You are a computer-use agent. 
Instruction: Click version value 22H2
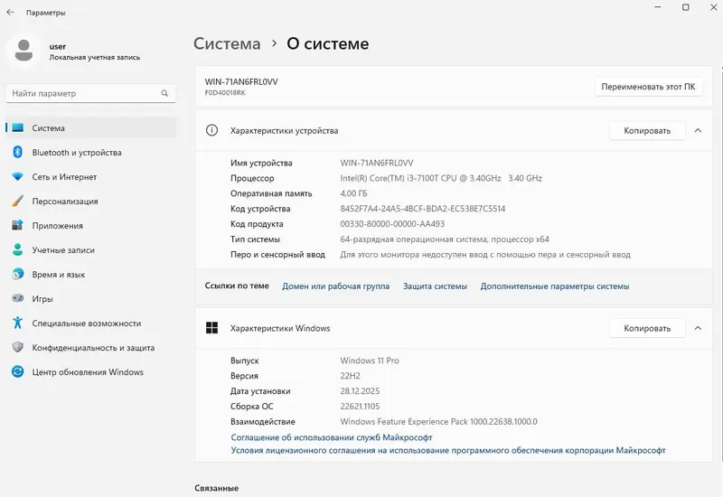tap(351, 376)
